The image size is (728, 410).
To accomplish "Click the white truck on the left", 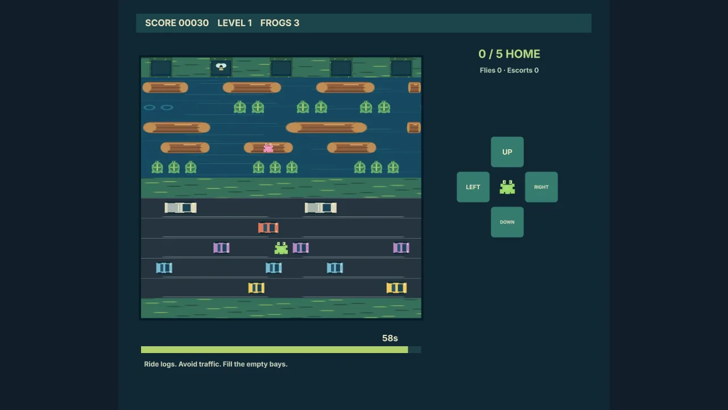I will pos(180,208).
